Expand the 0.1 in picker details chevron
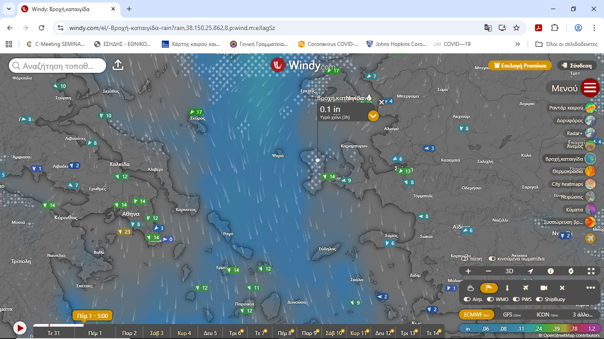Viewport: 604px width, 339px height. [373, 116]
